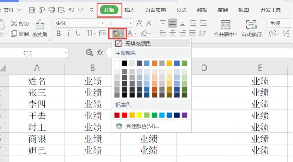Switch to the 插入 ribbon tab
Screen dimensions: 293x162
(x=130, y=10)
